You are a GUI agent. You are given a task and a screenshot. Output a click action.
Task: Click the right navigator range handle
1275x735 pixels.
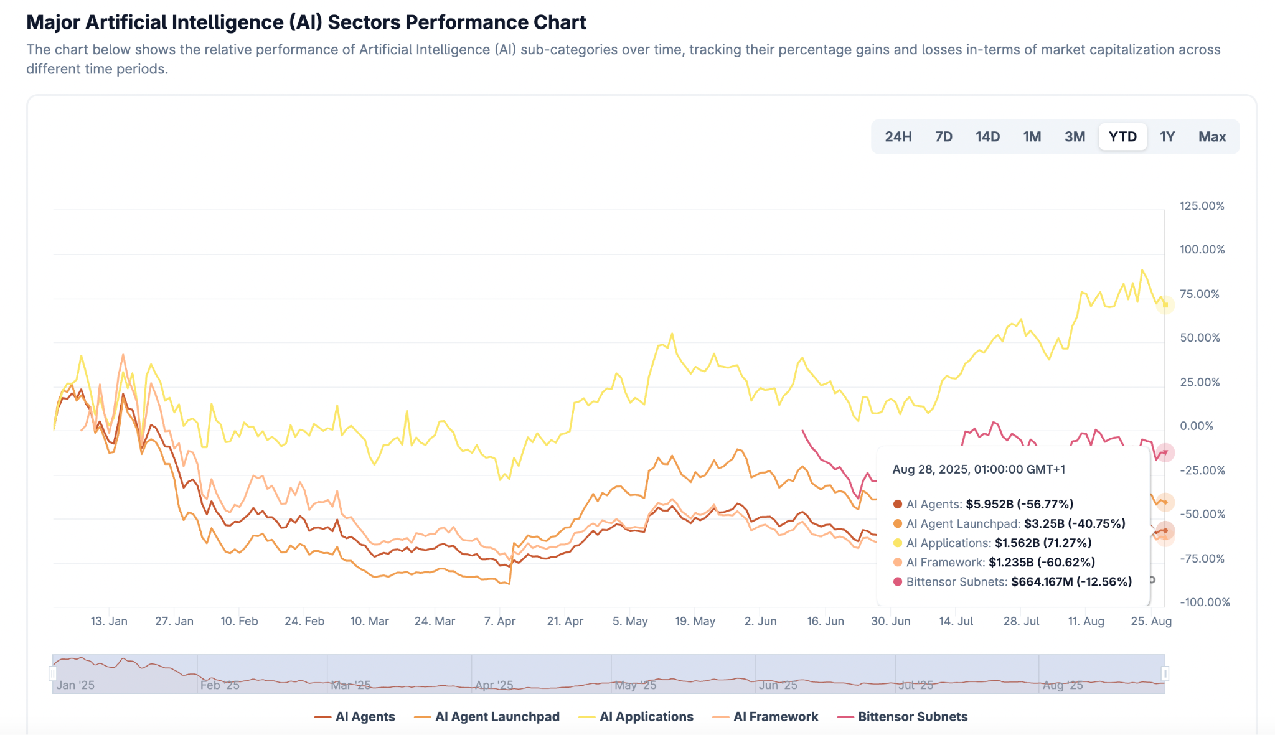pos(1165,673)
